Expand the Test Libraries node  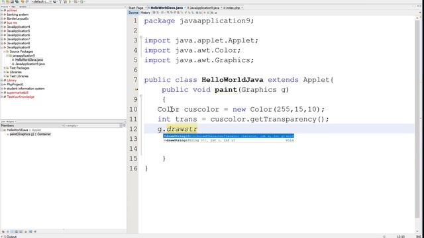point(5,76)
